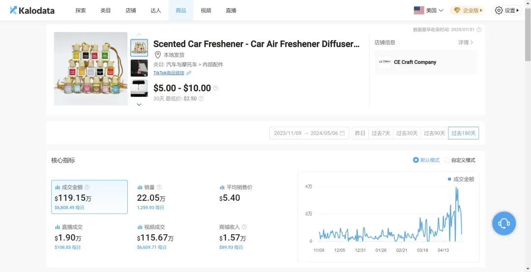Expand the 设置 settings menu

507,10
